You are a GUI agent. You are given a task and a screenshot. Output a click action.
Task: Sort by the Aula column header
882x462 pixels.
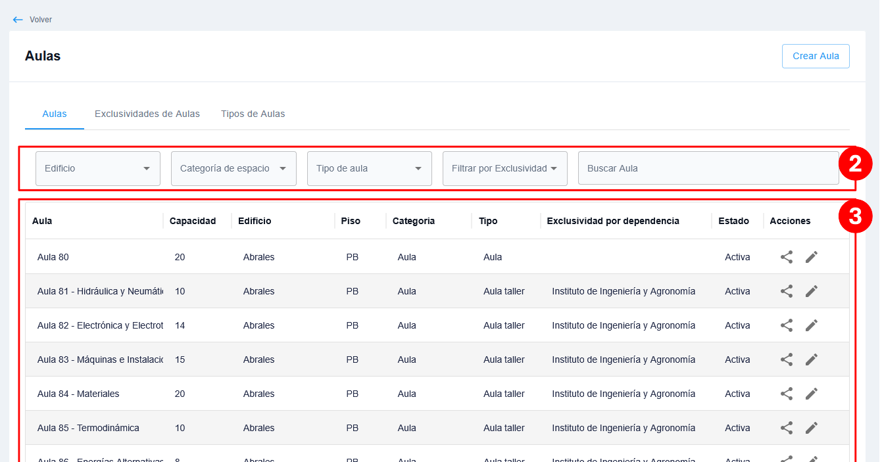click(x=42, y=221)
